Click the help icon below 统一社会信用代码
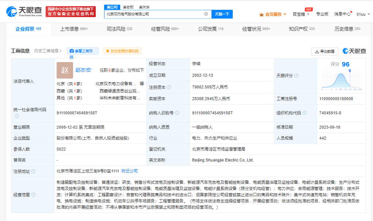The width and height of the screenshot is (373, 221). [17, 116]
